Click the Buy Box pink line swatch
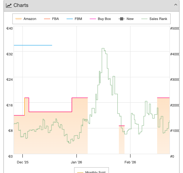 (93, 19)
